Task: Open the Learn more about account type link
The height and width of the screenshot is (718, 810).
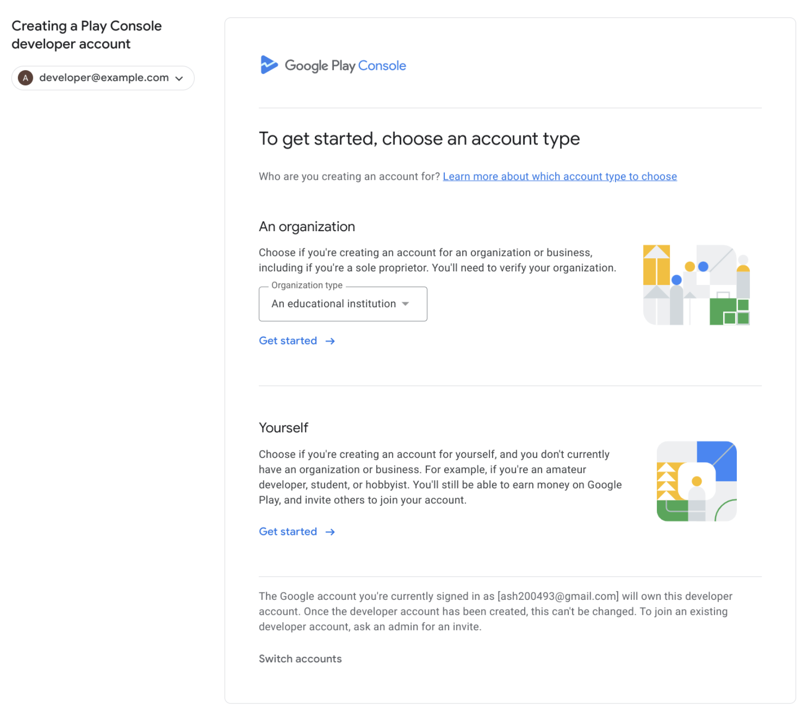Action: coord(560,176)
